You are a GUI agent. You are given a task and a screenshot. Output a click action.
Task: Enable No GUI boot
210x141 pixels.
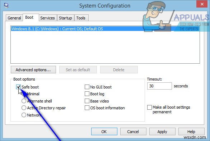pos(87,87)
